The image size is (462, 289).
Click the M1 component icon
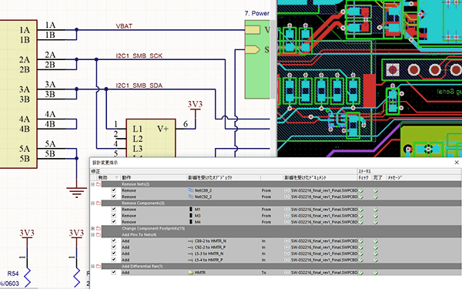191,210
